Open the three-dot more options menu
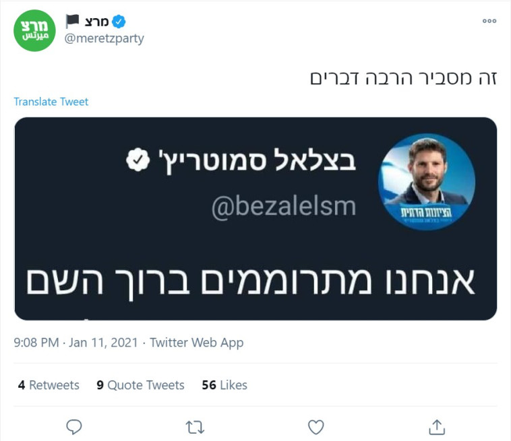This screenshot has width=511, height=441. point(489,22)
